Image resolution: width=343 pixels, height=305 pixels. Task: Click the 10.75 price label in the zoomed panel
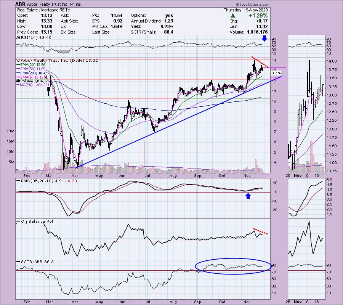332,171
